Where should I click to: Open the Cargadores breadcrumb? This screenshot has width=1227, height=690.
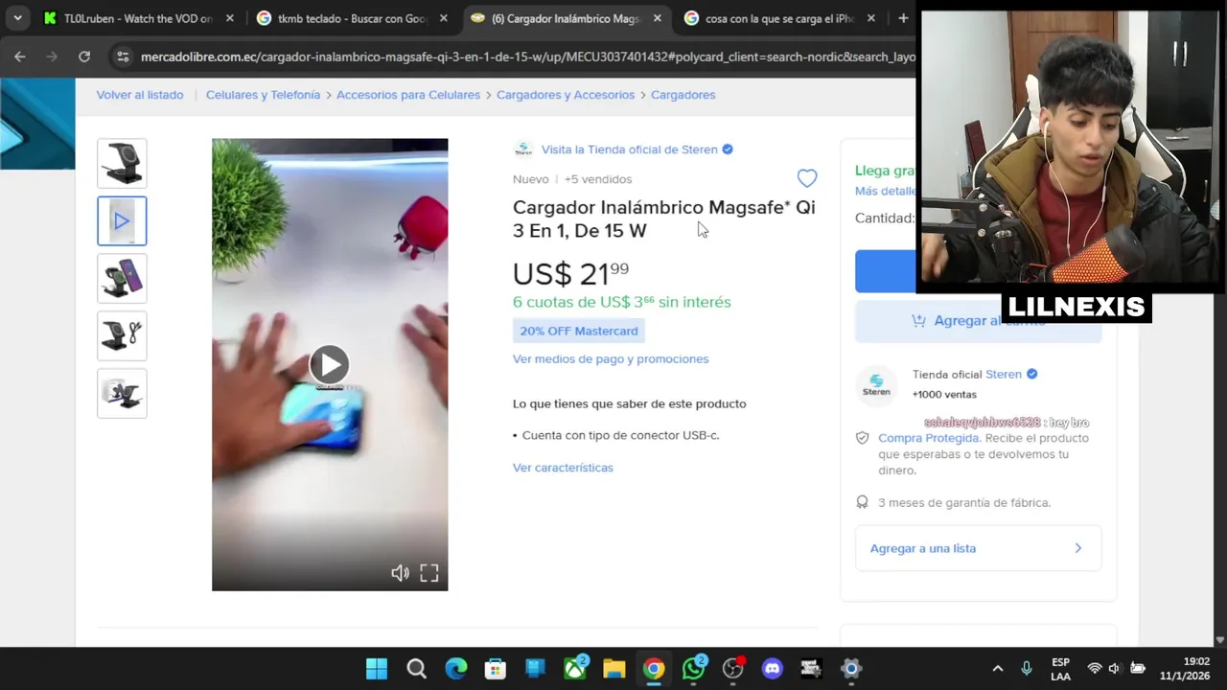(683, 95)
